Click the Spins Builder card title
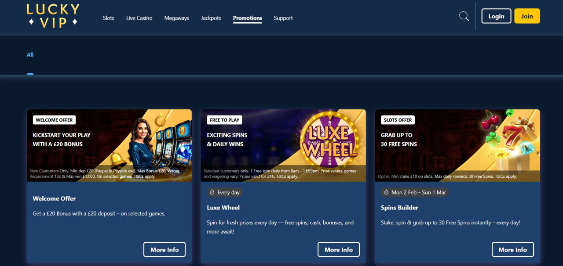This screenshot has width=563, height=266. (399, 208)
